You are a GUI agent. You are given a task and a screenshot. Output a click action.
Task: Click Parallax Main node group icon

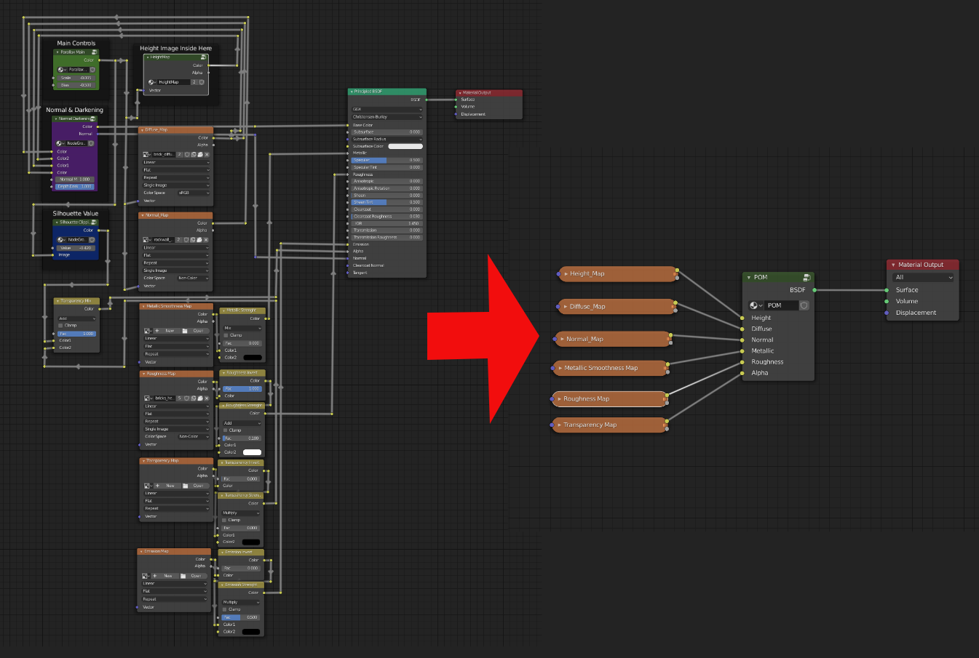[94, 52]
